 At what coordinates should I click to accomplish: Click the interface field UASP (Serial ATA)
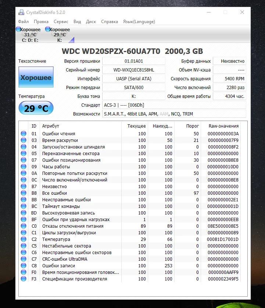pyautogui.click(x=134, y=79)
